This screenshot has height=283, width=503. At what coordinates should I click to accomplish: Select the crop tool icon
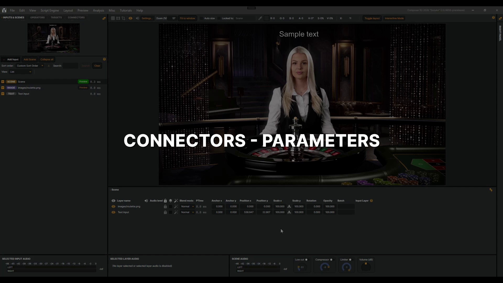[123, 18]
